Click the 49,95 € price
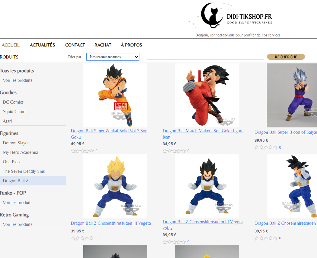The height and width of the screenshot is (258, 317). pos(78,144)
